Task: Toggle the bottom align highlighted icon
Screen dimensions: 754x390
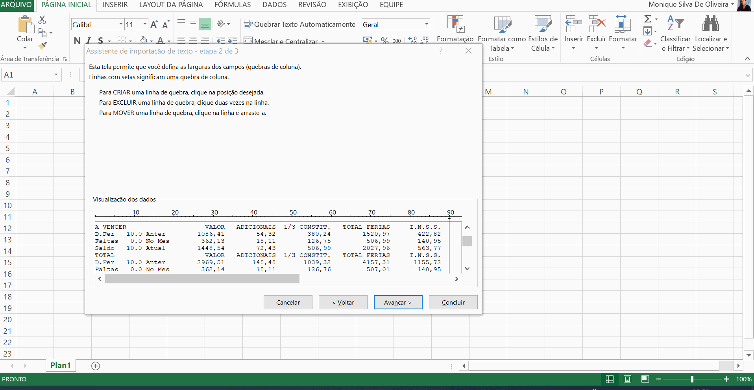Action: (205, 24)
